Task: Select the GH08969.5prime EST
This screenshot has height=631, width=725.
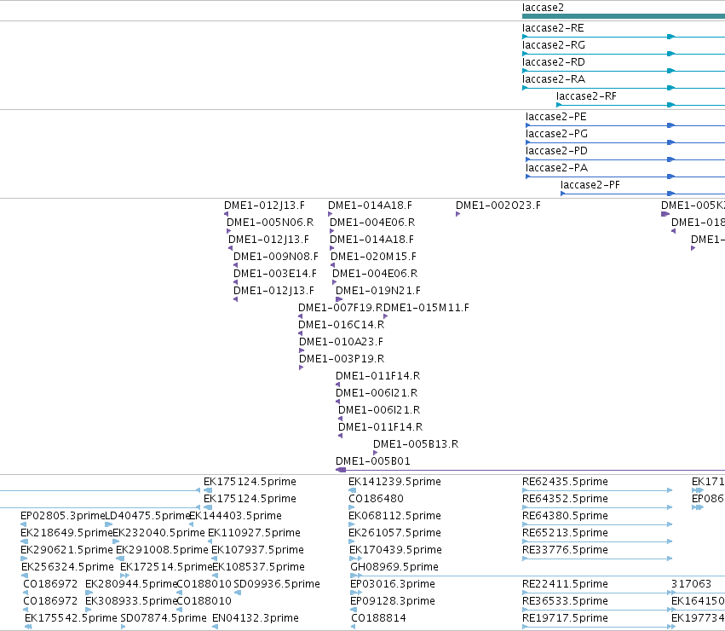Action: (394, 567)
